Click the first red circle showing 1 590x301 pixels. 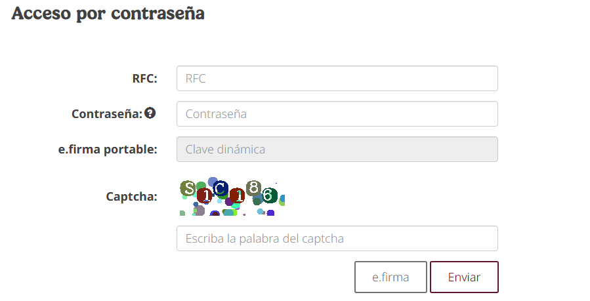(205, 196)
